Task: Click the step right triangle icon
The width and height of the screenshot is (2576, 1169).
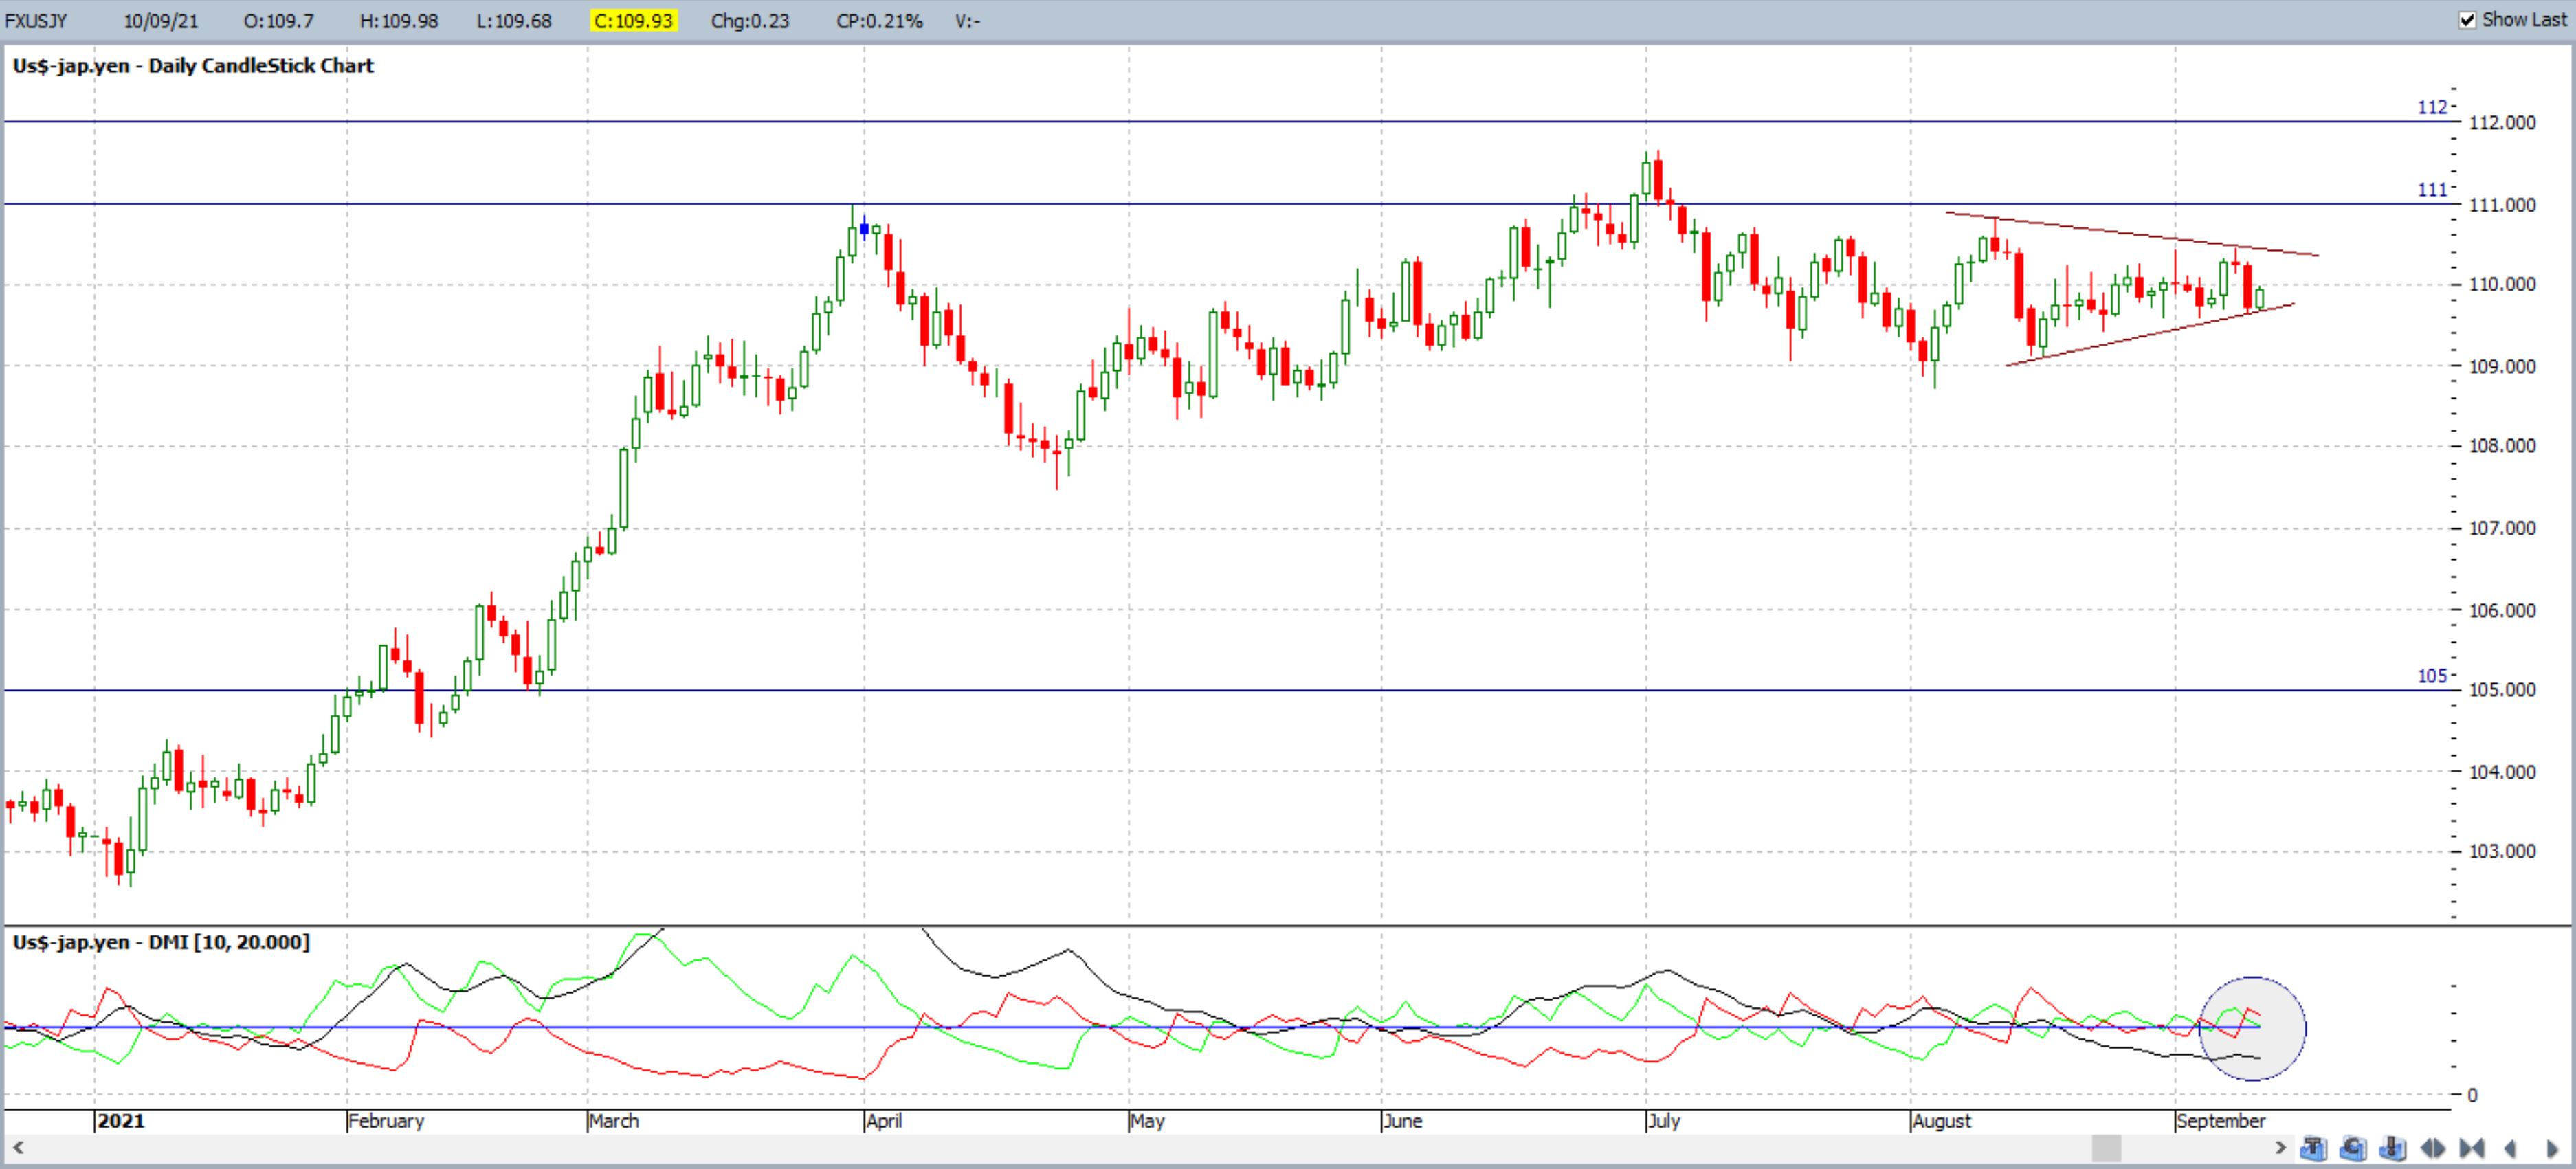Action: [2551, 1148]
